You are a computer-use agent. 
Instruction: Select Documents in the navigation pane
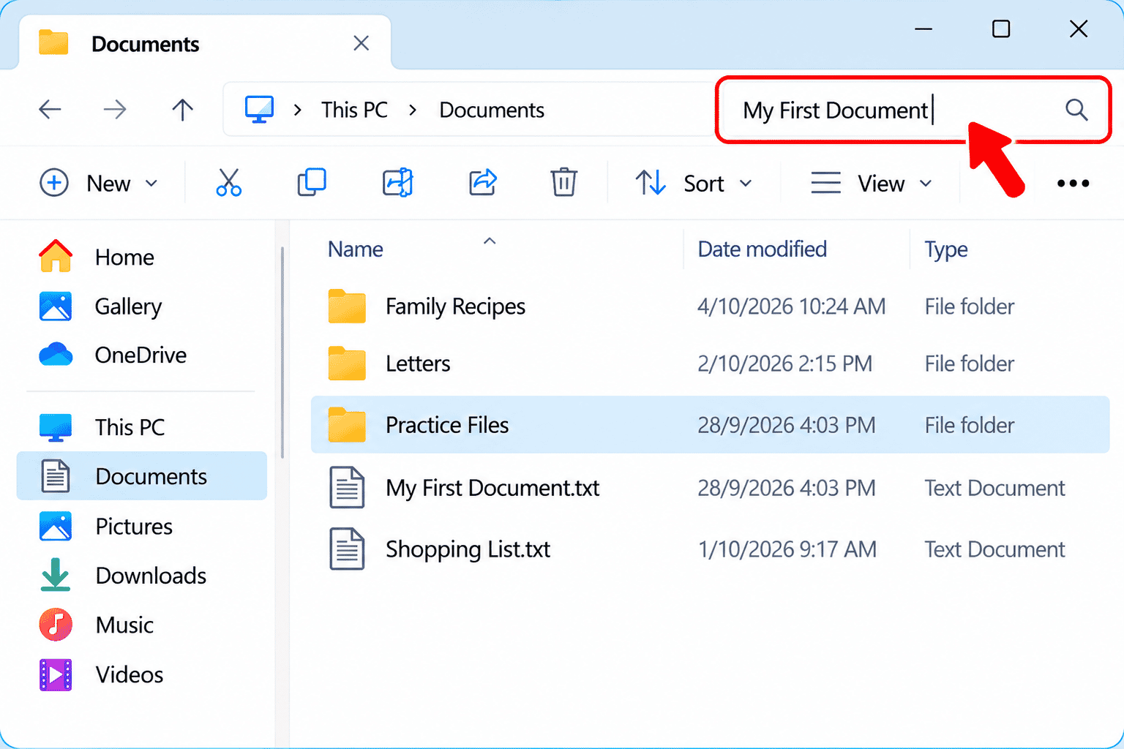point(142,476)
